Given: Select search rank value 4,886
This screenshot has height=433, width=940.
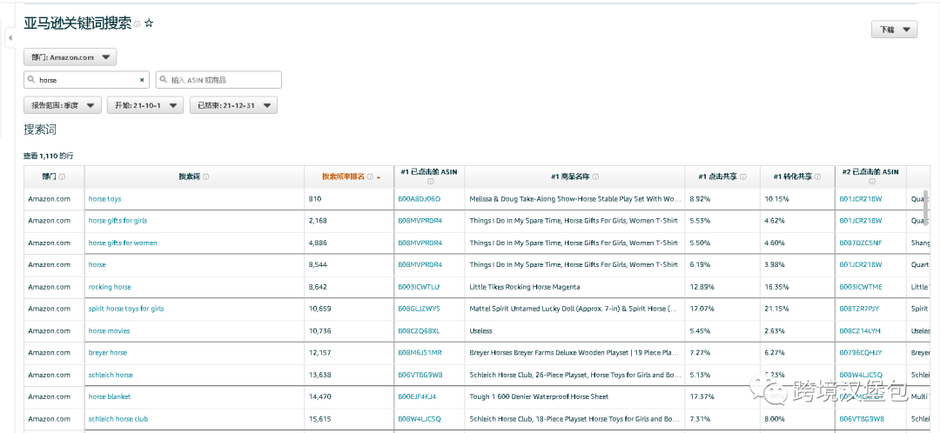Looking at the screenshot, I should point(317,243).
